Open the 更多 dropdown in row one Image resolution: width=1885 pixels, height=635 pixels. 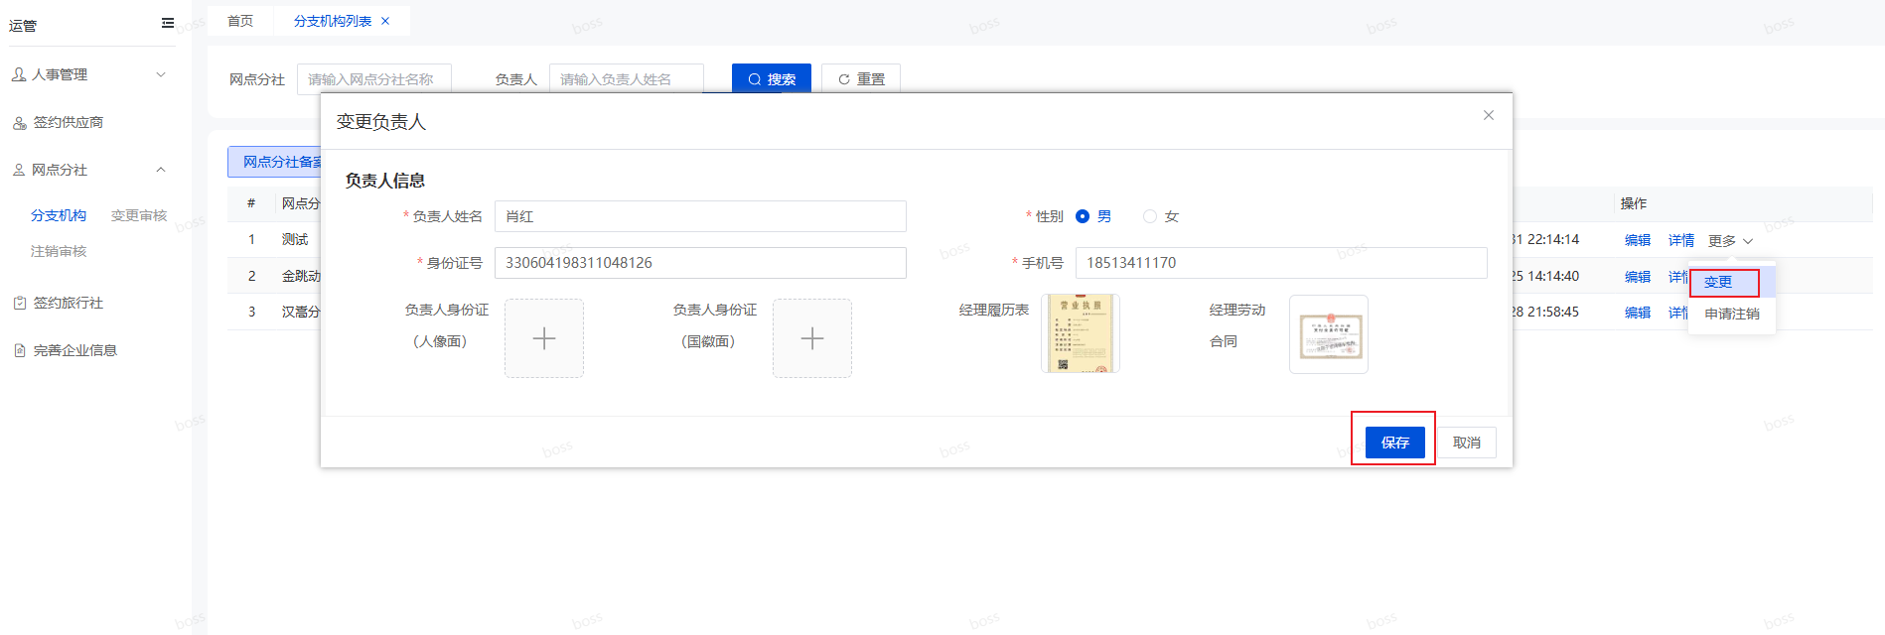click(x=1730, y=241)
